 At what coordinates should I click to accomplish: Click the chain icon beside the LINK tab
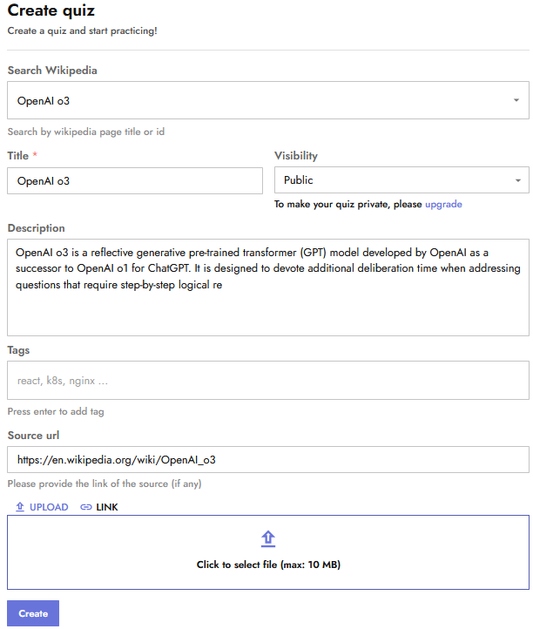(85, 507)
